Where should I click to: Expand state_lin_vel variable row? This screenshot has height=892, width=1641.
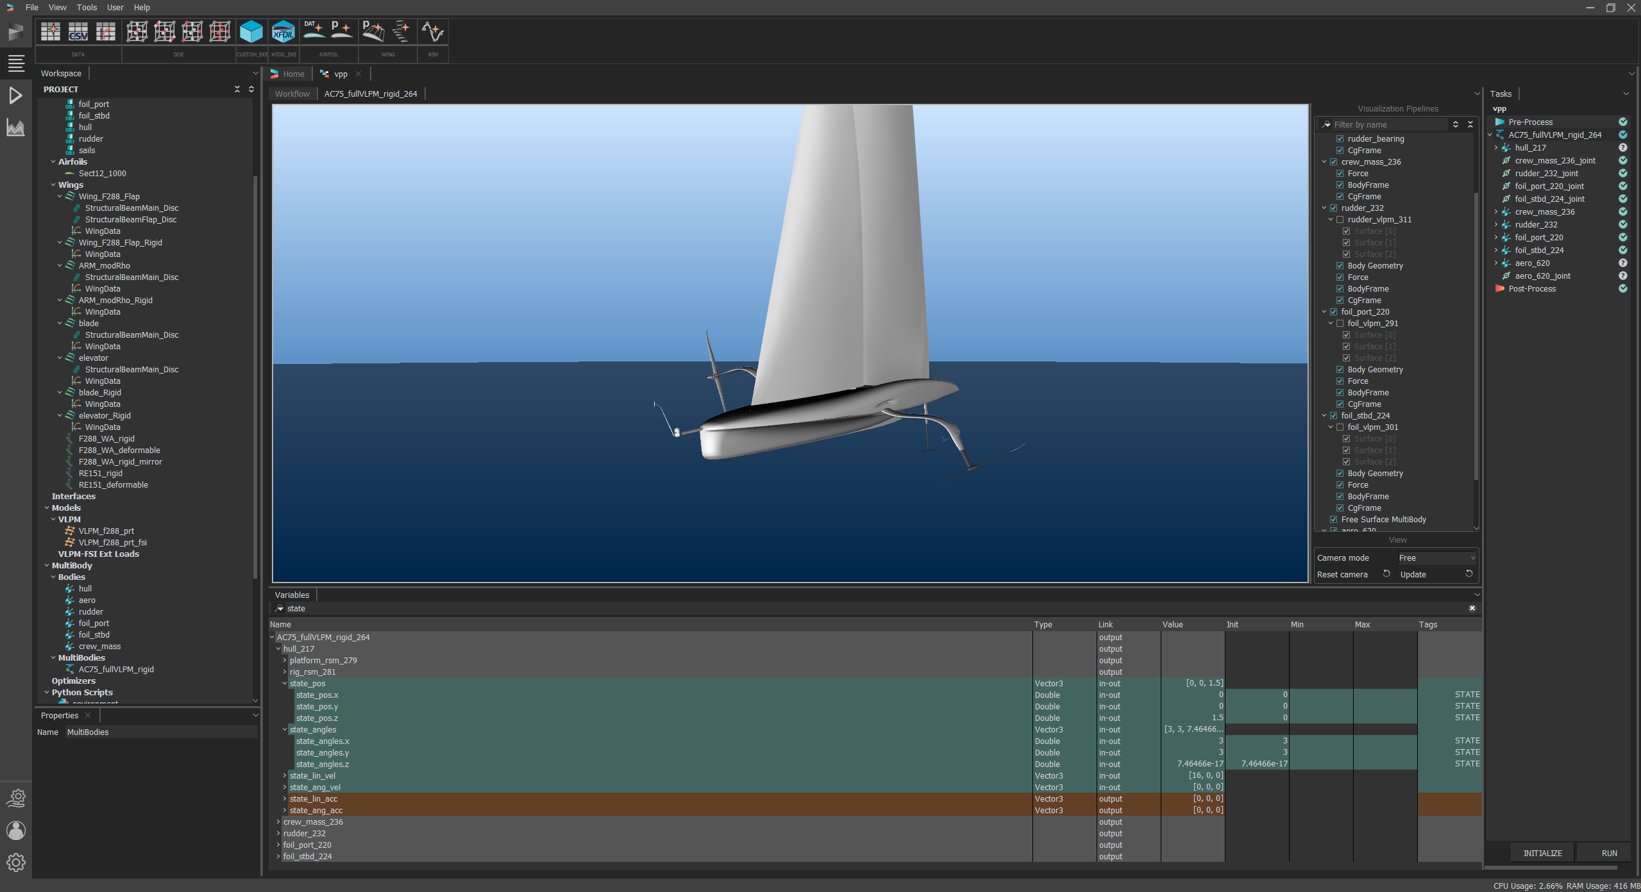pos(285,775)
